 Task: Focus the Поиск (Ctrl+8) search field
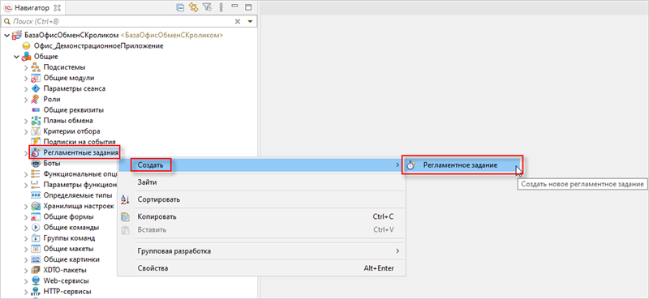120,21
